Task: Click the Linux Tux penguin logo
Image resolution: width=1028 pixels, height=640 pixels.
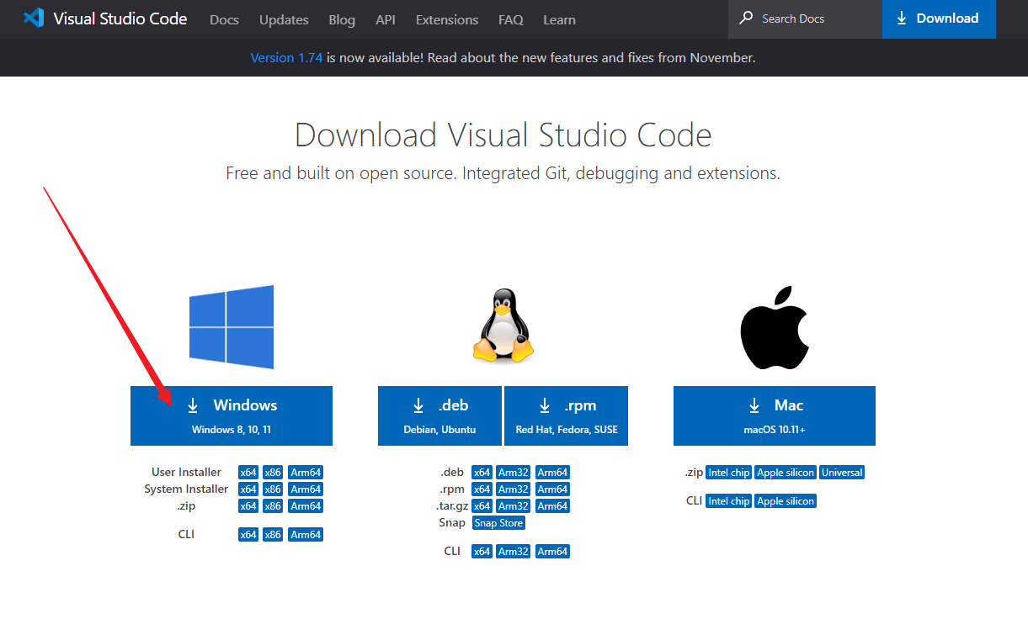Action: (503, 326)
